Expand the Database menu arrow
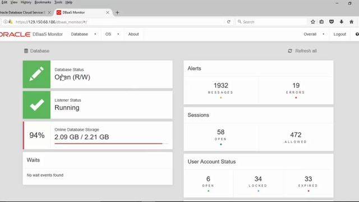359x202 pixels. (x=95, y=34)
